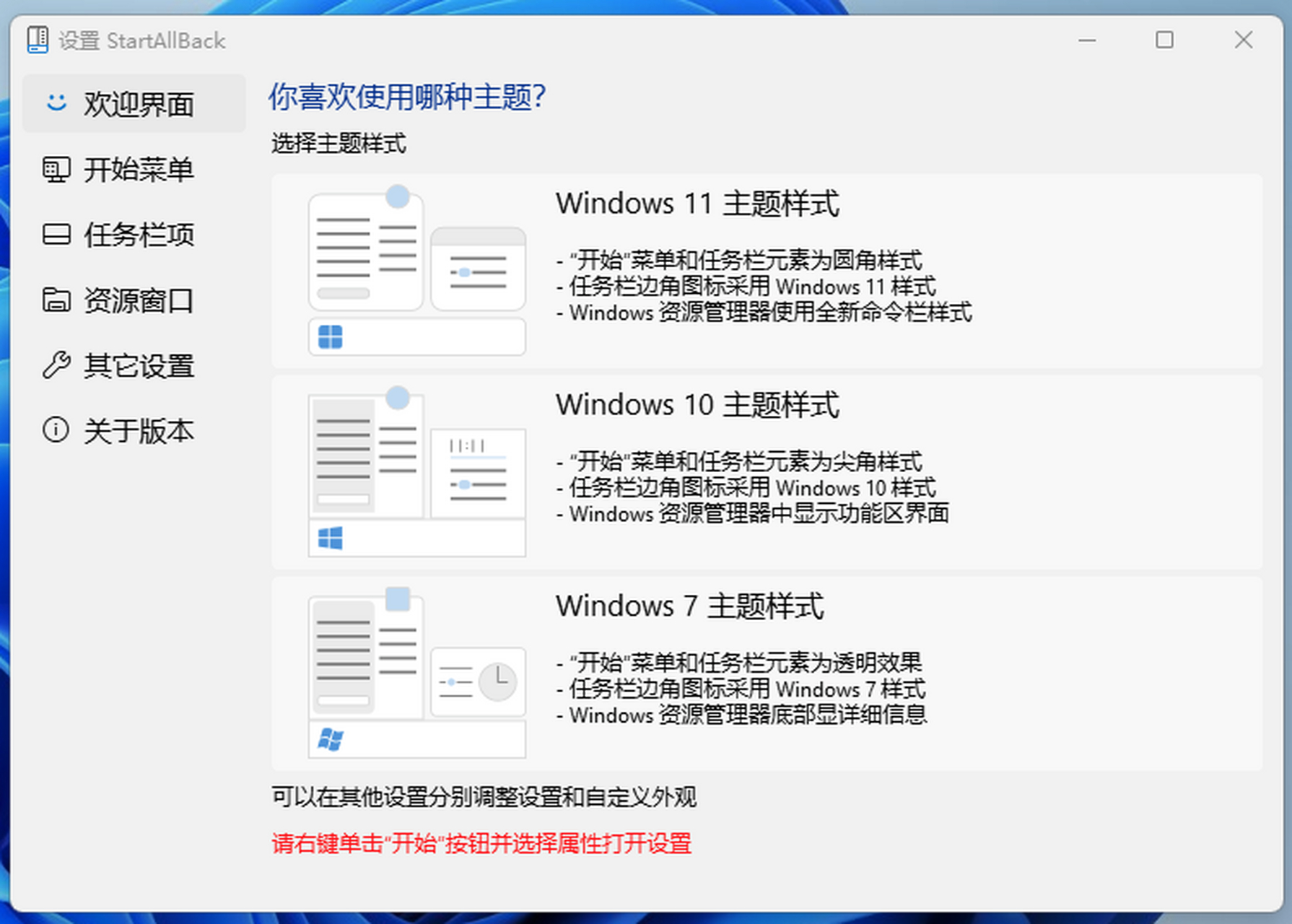This screenshot has height=924, width=1292.
Task: Click the StartAllBack app icon in title bar
Action: point(38,40)
